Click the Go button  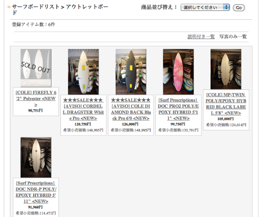(238, 8)
